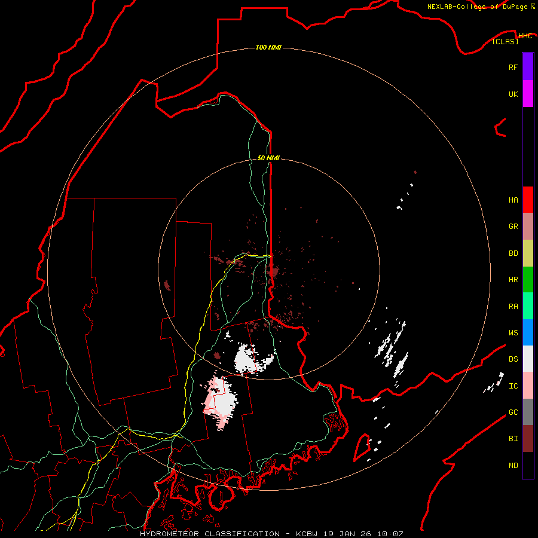This screenshot has width=538, height=538.
Task: Pick the HR green legend swatch
Action: coord(528,280)
